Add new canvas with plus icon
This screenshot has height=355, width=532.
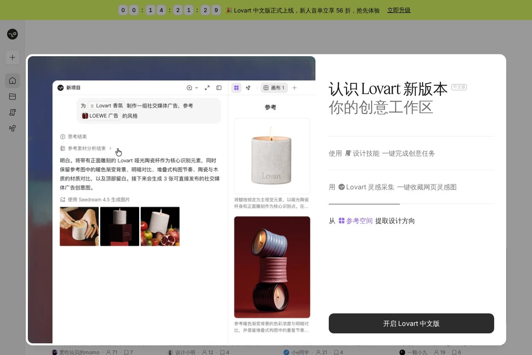tap(294, 88)
